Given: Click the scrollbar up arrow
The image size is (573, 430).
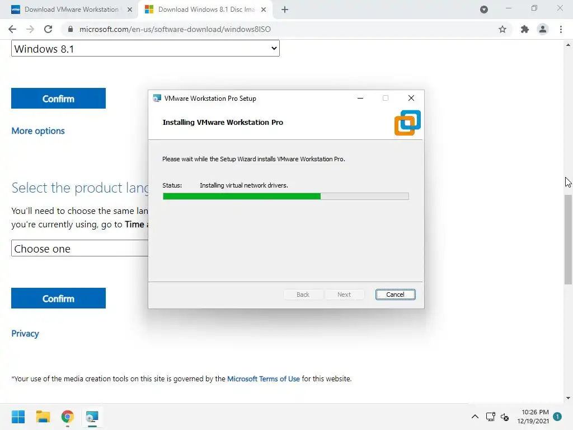Looking at the screenshot, I should pos(569,45).
